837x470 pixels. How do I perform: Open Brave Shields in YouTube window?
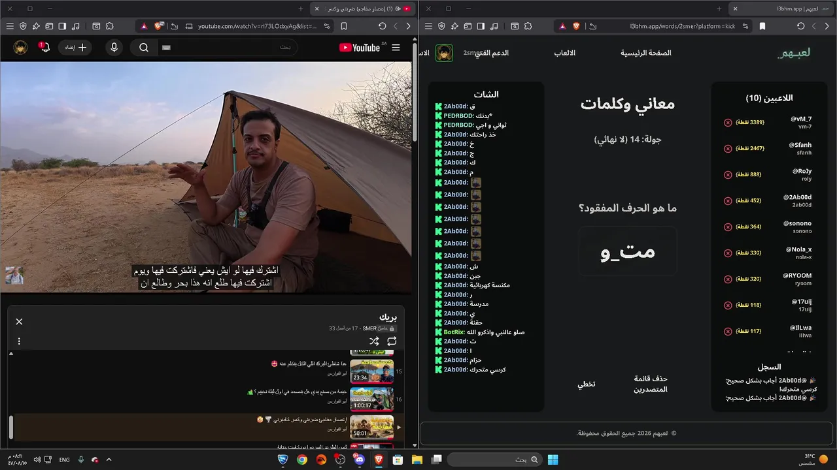pos(159,26)
